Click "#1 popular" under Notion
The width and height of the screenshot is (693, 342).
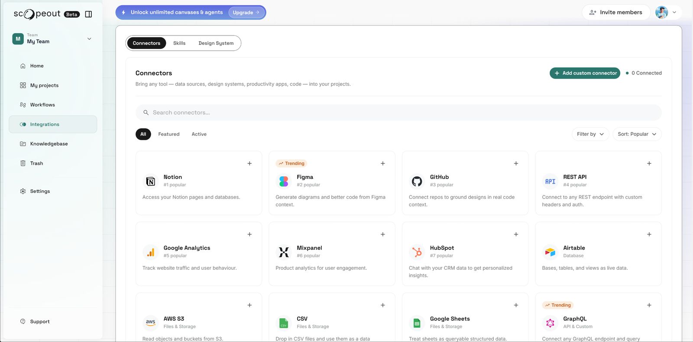click(x=175, y=185)
